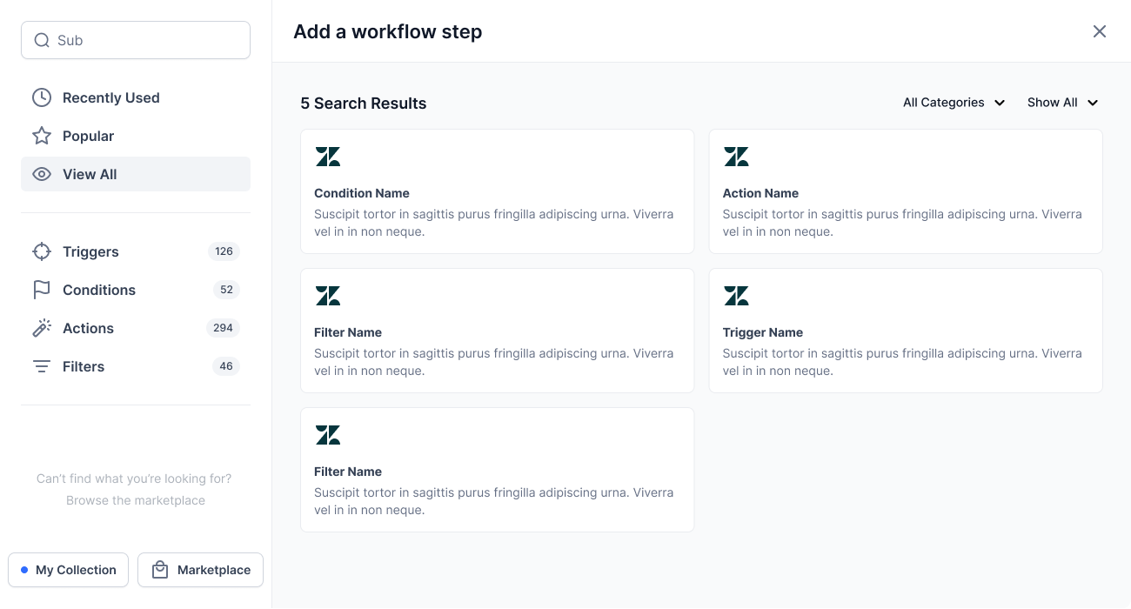1131x609 pixels.
Task: Click the Action Name card title
Action: [760, 193]
